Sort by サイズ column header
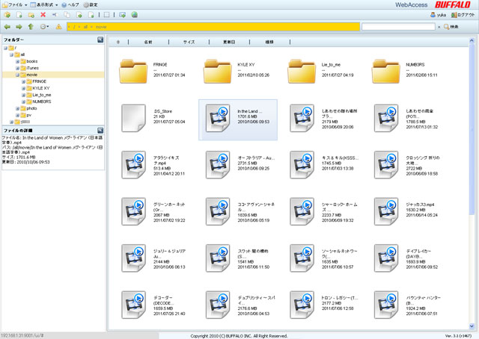479x339 pixels. click(189, 43)
